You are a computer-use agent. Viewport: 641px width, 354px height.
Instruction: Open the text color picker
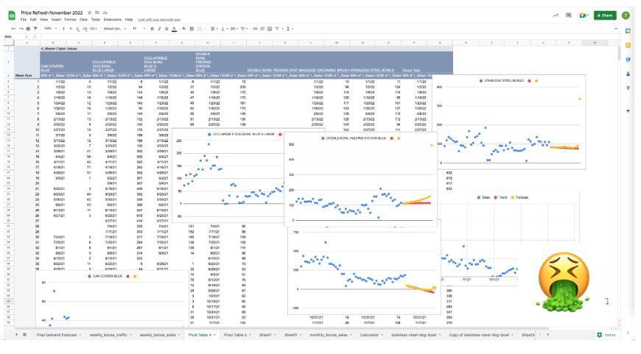(x=174, y=29)
